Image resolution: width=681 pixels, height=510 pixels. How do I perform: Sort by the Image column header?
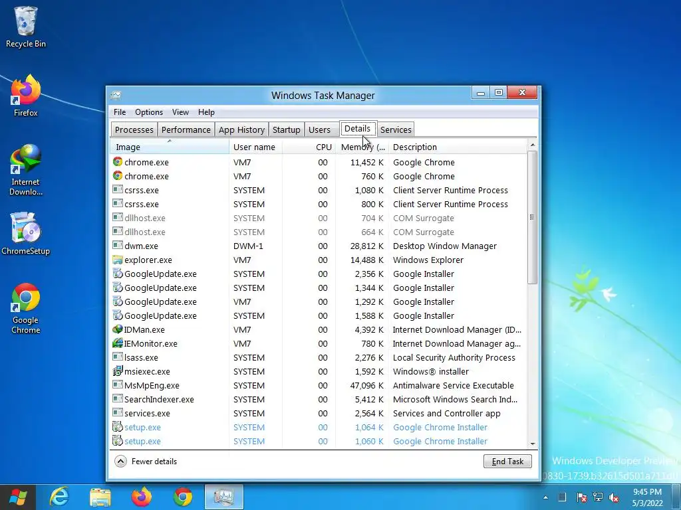[170, 147]
